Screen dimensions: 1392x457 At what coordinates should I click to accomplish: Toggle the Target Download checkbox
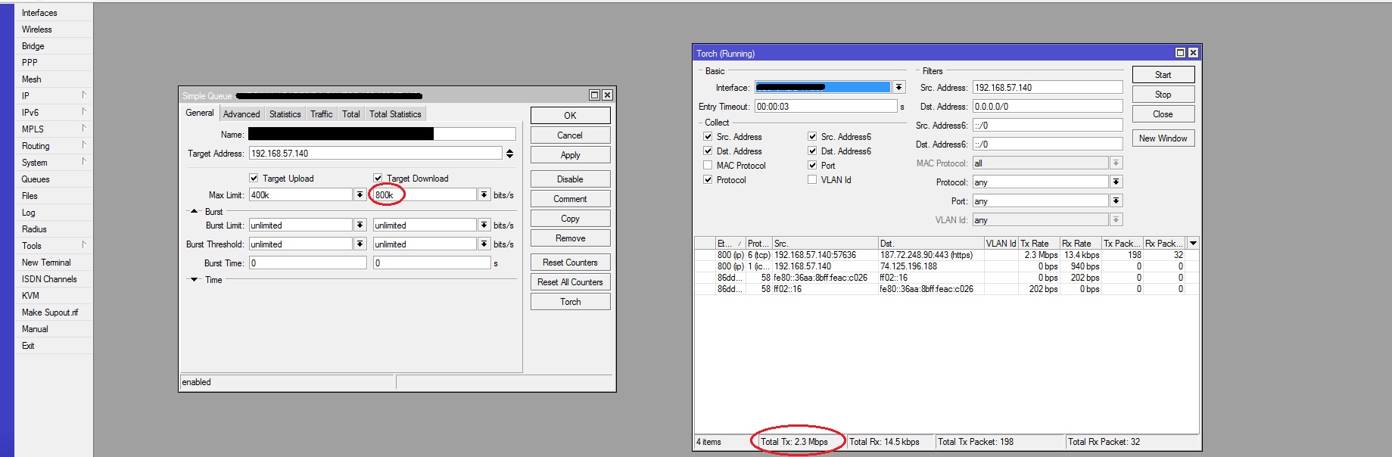pyautogui.click(x=378, y=179)
